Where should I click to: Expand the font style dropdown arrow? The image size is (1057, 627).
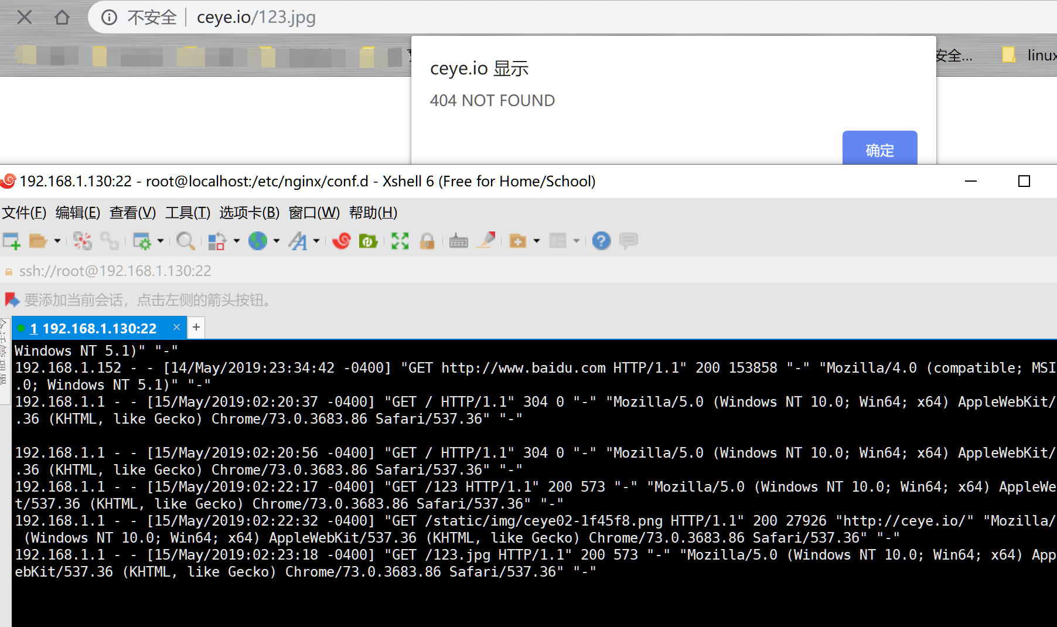tap(316, 241)
